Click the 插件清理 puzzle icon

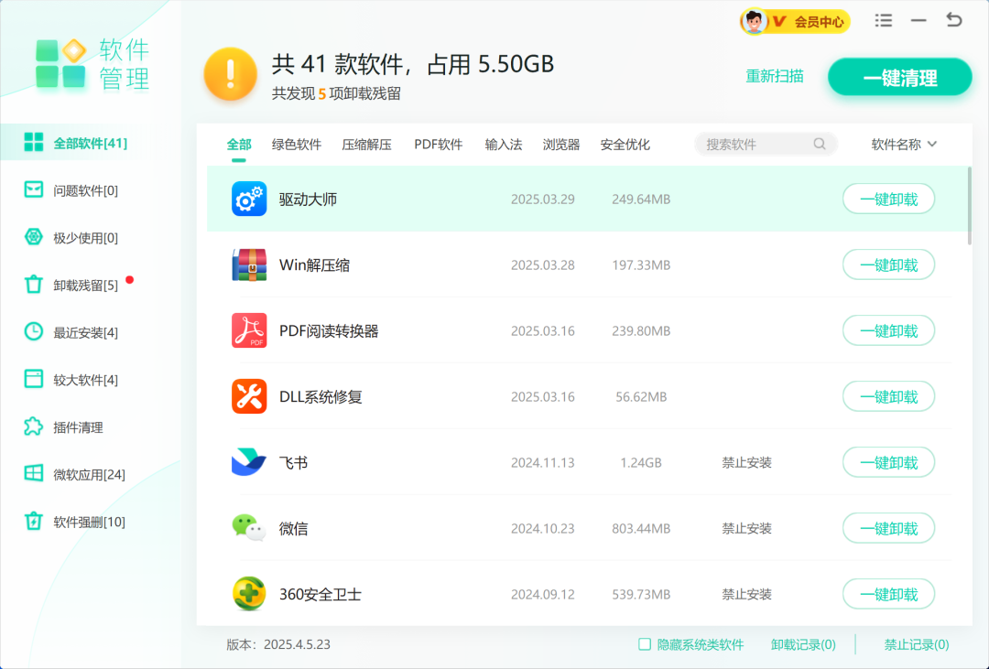coord(34,426)
